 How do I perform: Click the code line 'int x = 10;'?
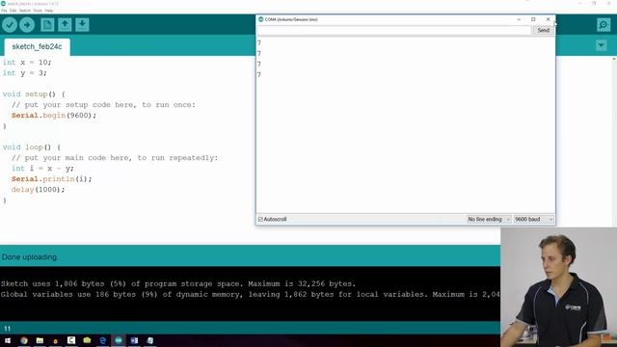[x=27, y=62]
